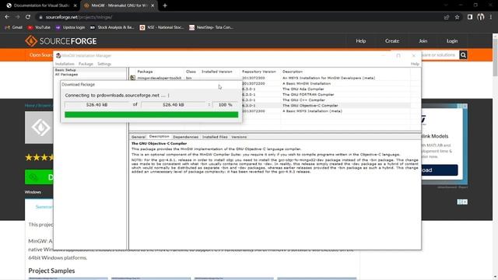Open Installation menu in MinGW manager
498x280 pixels.
[65, 64]
